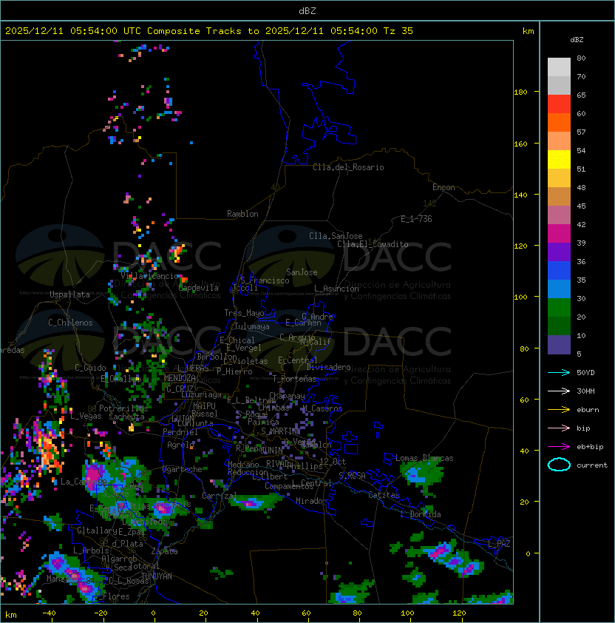The width and height of the screenshot is (615, 623).
Task: Select the green 30 dBZ color swatch
Action: coord(559,307)
